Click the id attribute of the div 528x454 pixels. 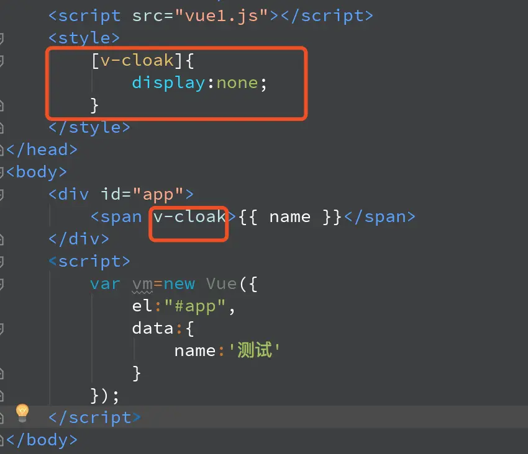tap(111, 194)
